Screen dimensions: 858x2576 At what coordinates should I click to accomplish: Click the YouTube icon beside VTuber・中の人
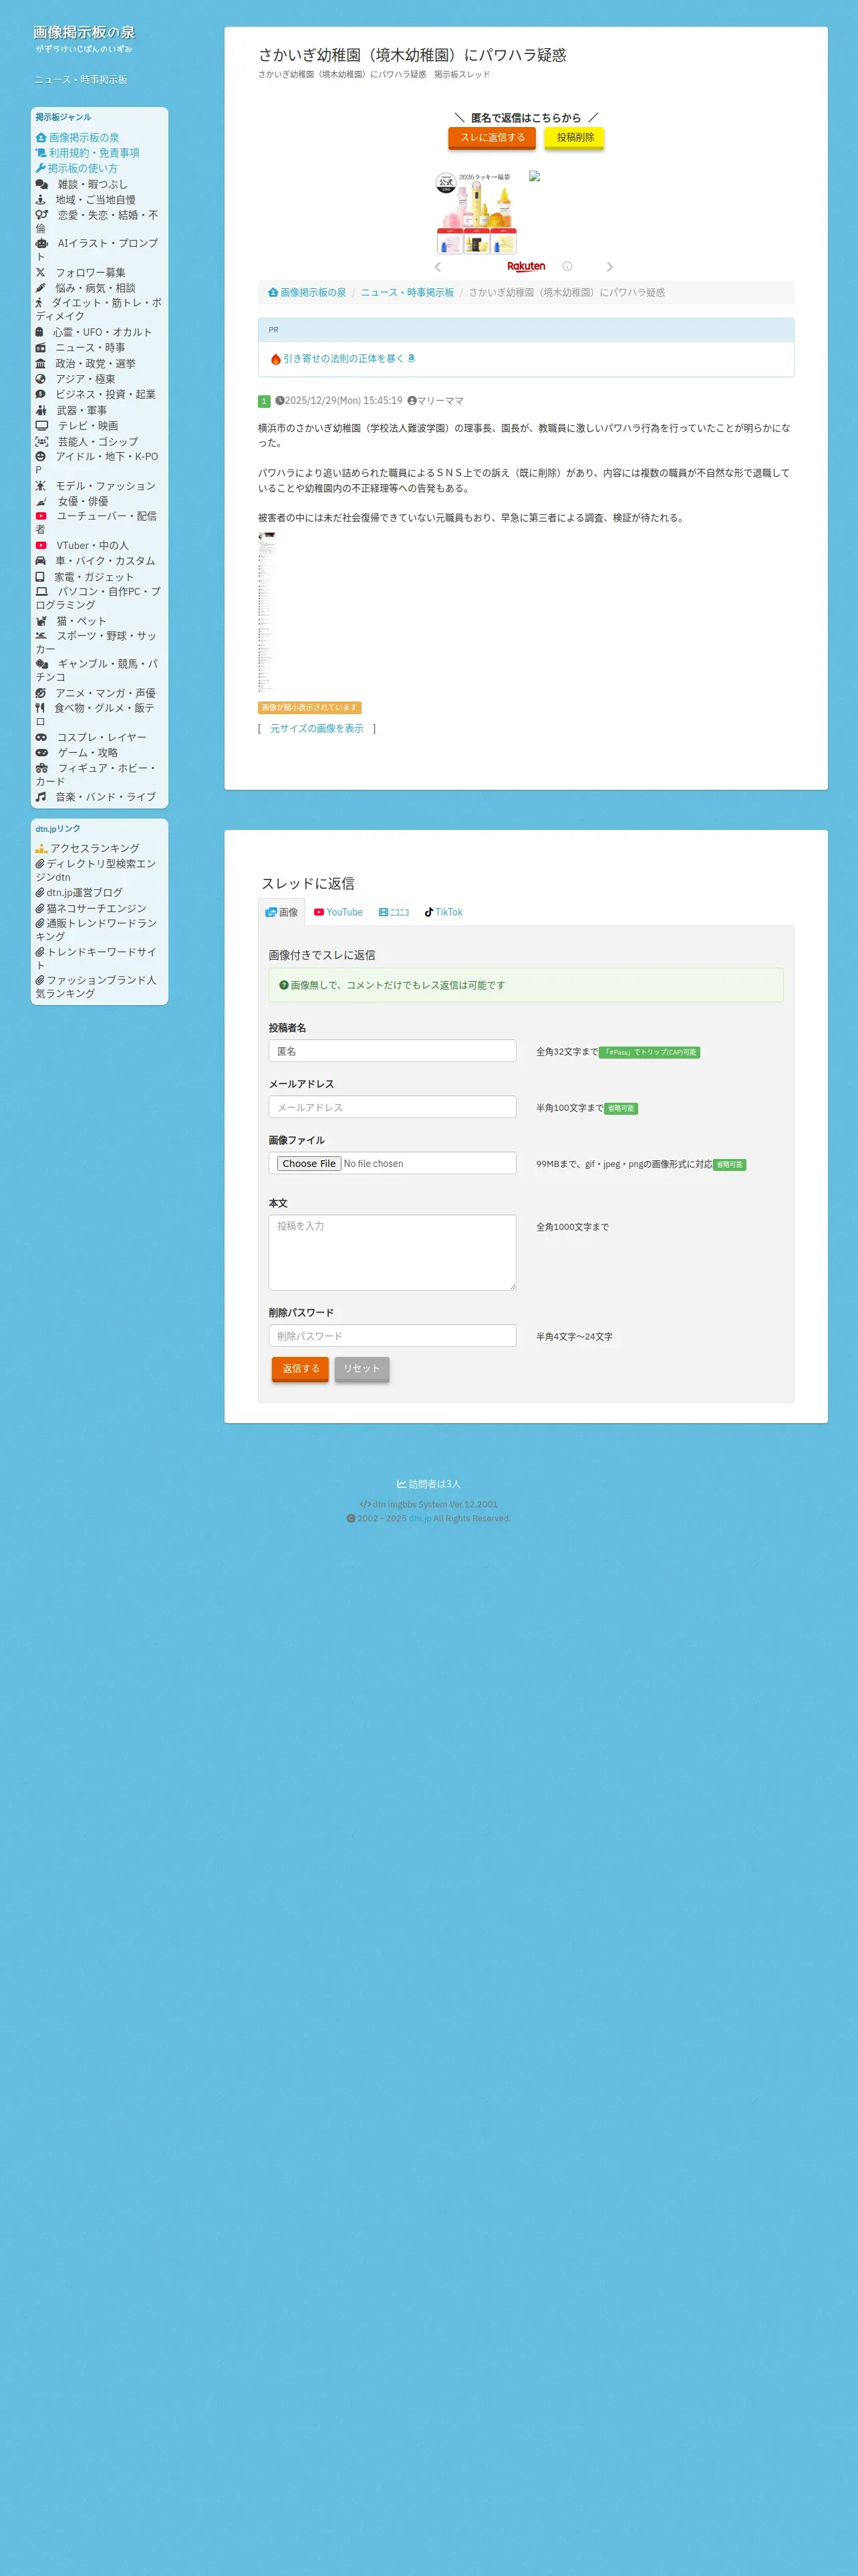pyautogui.click(x=41, y=546)
